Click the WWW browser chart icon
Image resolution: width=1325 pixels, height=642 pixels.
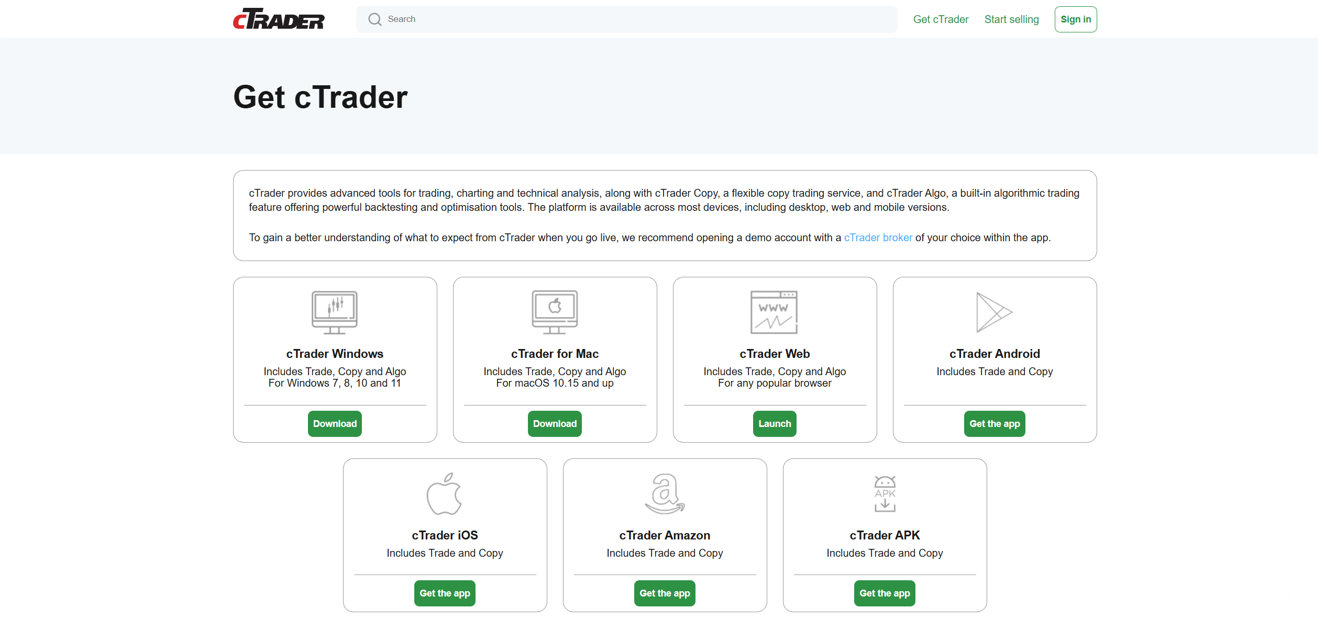click(x=774, y=312)
